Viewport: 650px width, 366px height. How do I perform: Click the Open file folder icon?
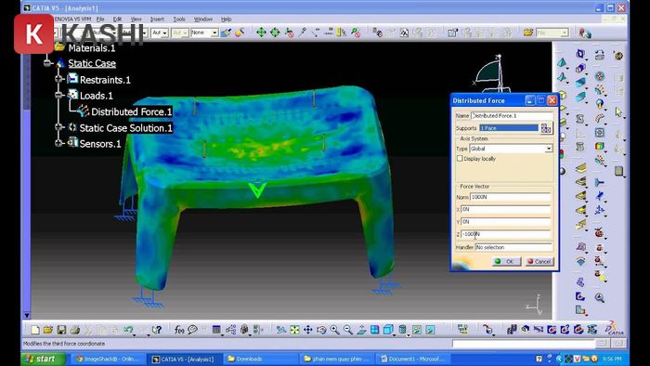pyautogui.click(x=48, y=330)
